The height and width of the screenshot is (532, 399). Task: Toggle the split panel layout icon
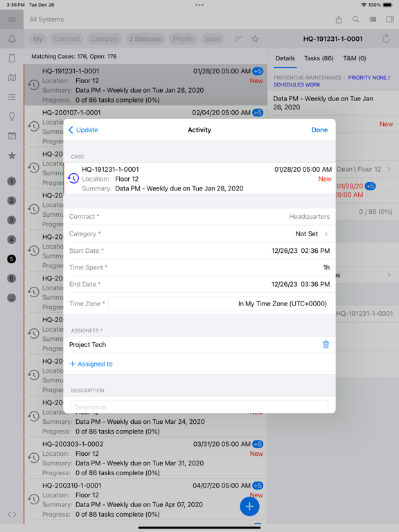pyautogui.click(x=390, y=19)
